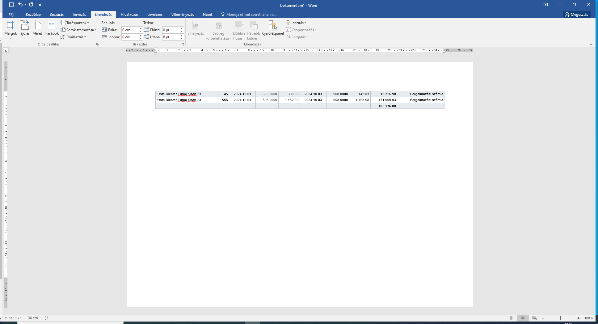Switch to the Nézet tab

208,15
